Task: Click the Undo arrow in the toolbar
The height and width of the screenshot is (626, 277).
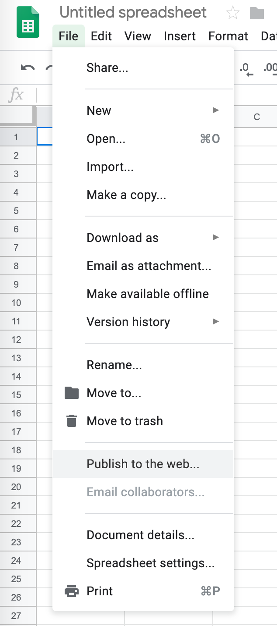Action: tap(28, 68)
